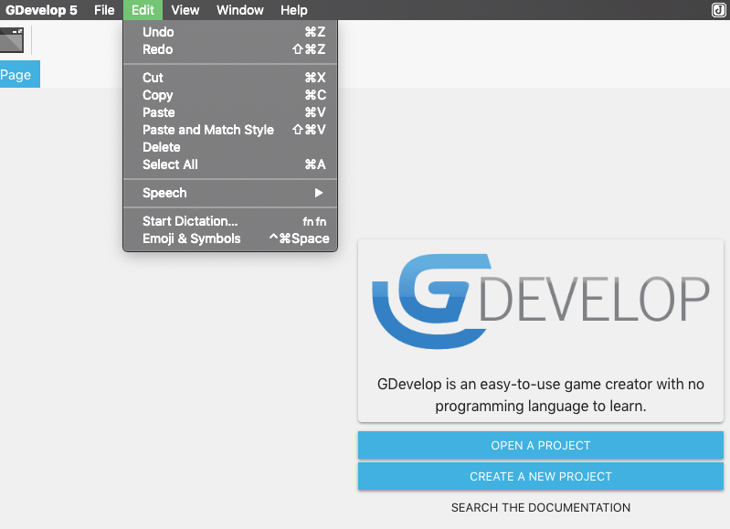Image resolution: width=730 pixels, height=529 pixels.
Task: Choose Undo from the Edit menu
Action: [230, 32]
